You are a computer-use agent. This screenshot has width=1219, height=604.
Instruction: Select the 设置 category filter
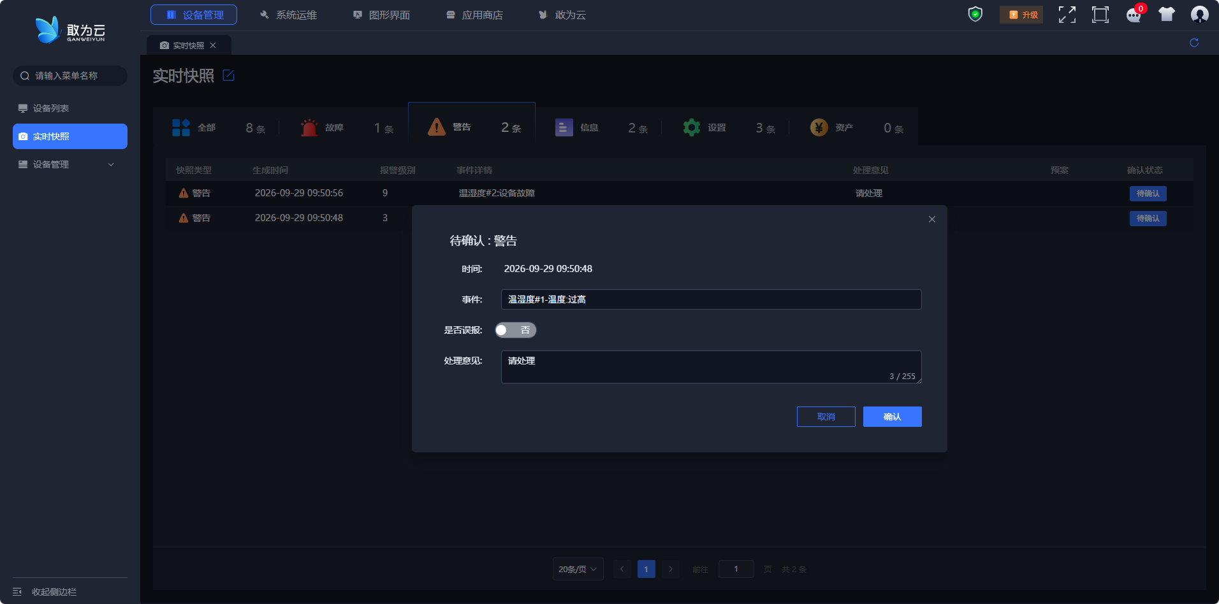coord(728,127)
